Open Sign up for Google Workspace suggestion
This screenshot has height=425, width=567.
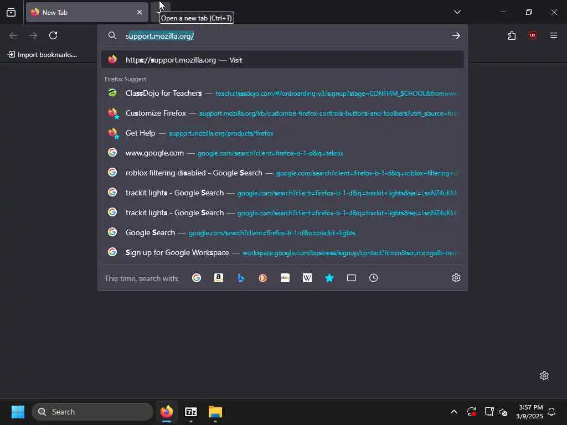coord(282,252)
